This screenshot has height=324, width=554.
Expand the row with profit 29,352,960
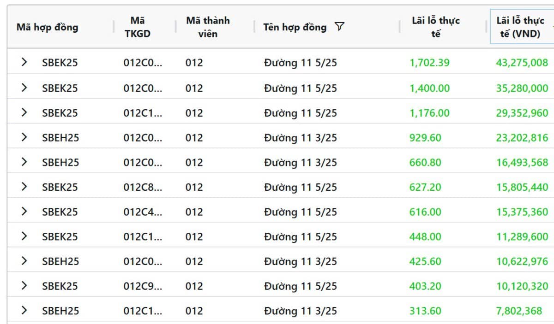coord(24,112)
